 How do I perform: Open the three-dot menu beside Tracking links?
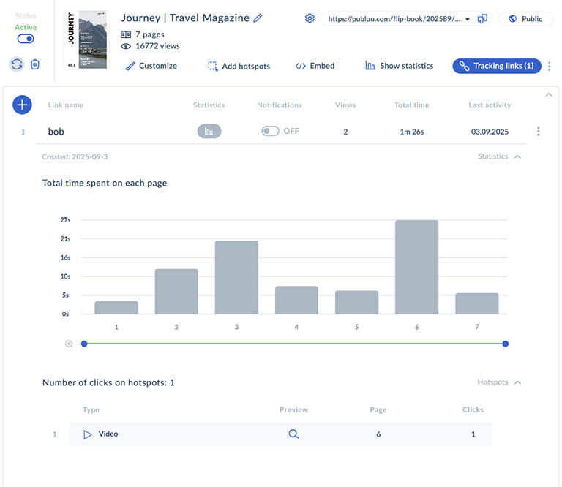(549, 66)
